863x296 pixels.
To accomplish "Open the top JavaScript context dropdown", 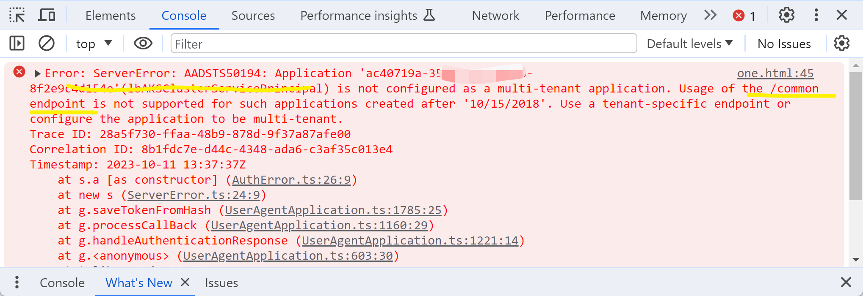I will [x=94, y=43].
